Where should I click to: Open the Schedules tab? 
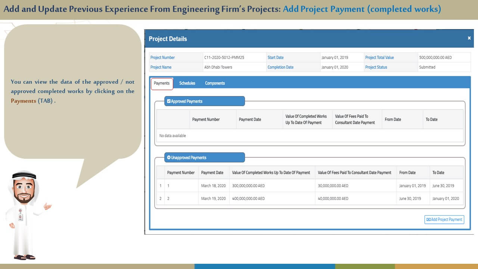coord(187,83)
